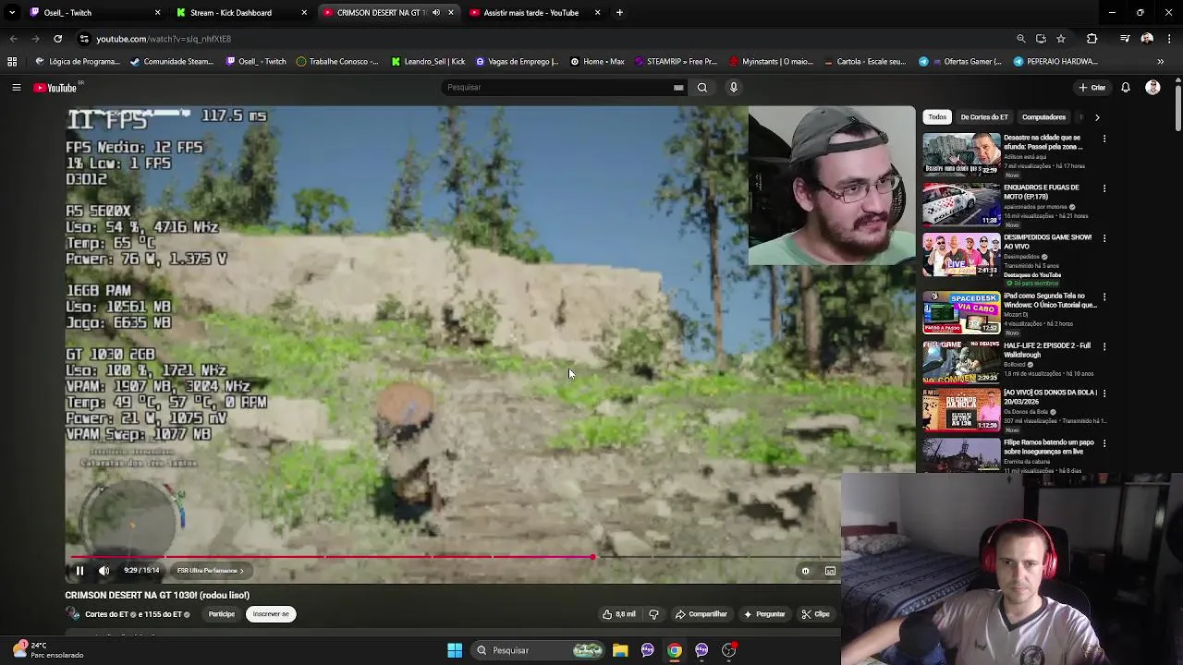Select the Todos filter chip
Screen dimensions: 1183x665
point(937,117)
